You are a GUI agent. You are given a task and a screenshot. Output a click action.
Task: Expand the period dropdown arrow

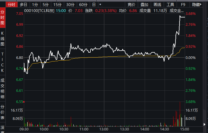pyautogui.click(x=100, y=5)
